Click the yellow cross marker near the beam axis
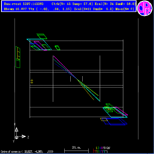 (x=32, y=81)
